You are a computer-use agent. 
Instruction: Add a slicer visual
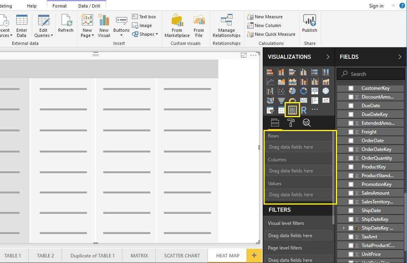point(271,110)
